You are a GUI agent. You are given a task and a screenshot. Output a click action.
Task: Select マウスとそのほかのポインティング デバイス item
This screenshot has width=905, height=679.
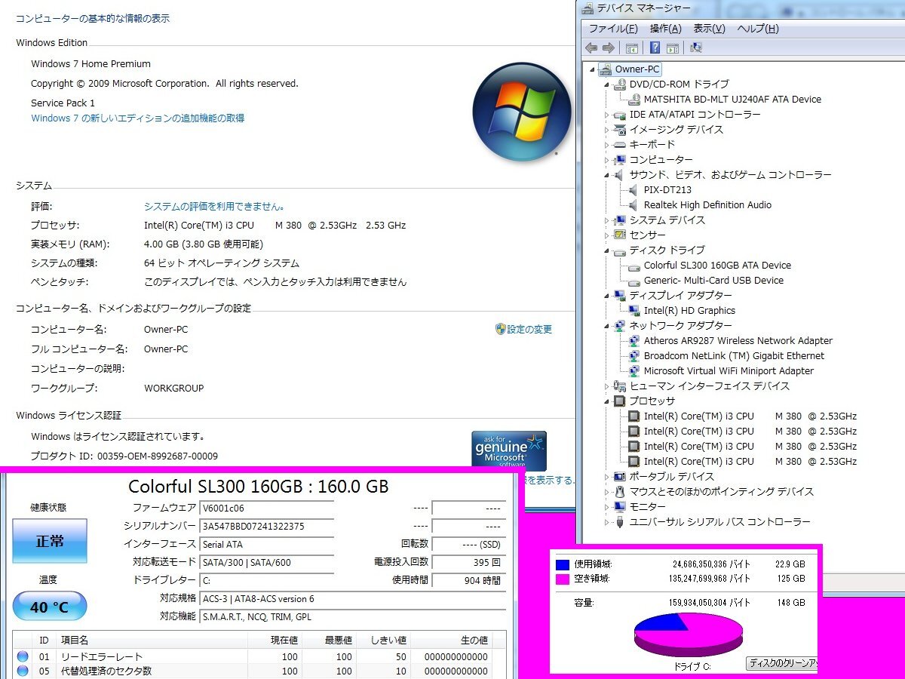722,492
